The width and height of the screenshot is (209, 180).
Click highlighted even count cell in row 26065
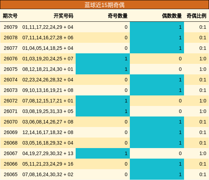pyautogui.click(x=157, y=174)
